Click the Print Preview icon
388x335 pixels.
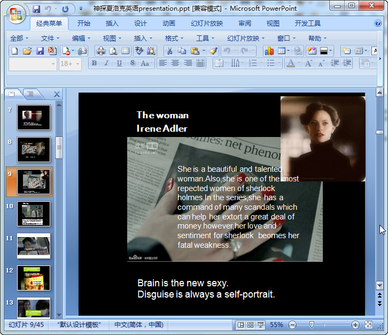click(x=113, y=51)
